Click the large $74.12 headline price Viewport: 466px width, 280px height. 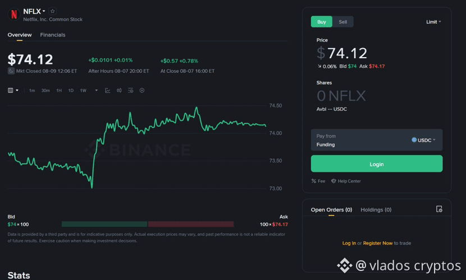tap(30, 59)
